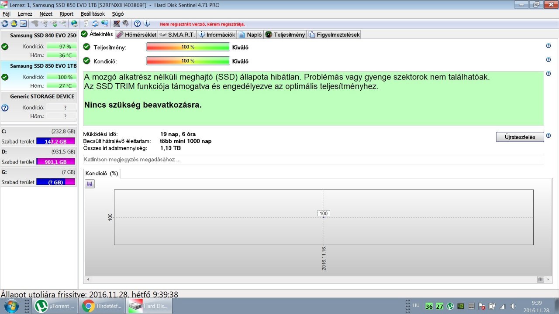Click the blue info 'i' toolbar icon

(x=147, y=24)
